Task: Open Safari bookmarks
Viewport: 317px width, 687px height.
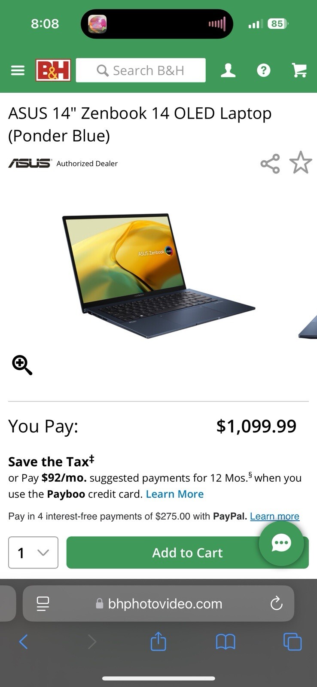Action: [x=226, y=642]
